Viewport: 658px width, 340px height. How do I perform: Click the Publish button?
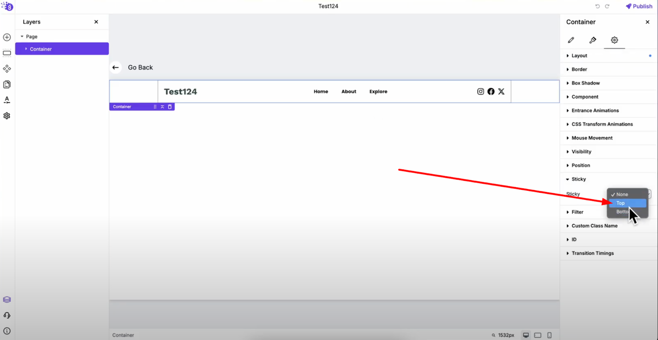pos(639,6)
